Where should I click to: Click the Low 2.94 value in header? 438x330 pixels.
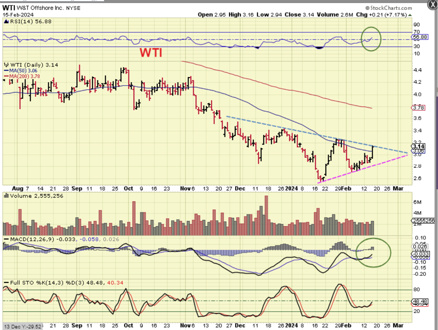pos(269,14)
